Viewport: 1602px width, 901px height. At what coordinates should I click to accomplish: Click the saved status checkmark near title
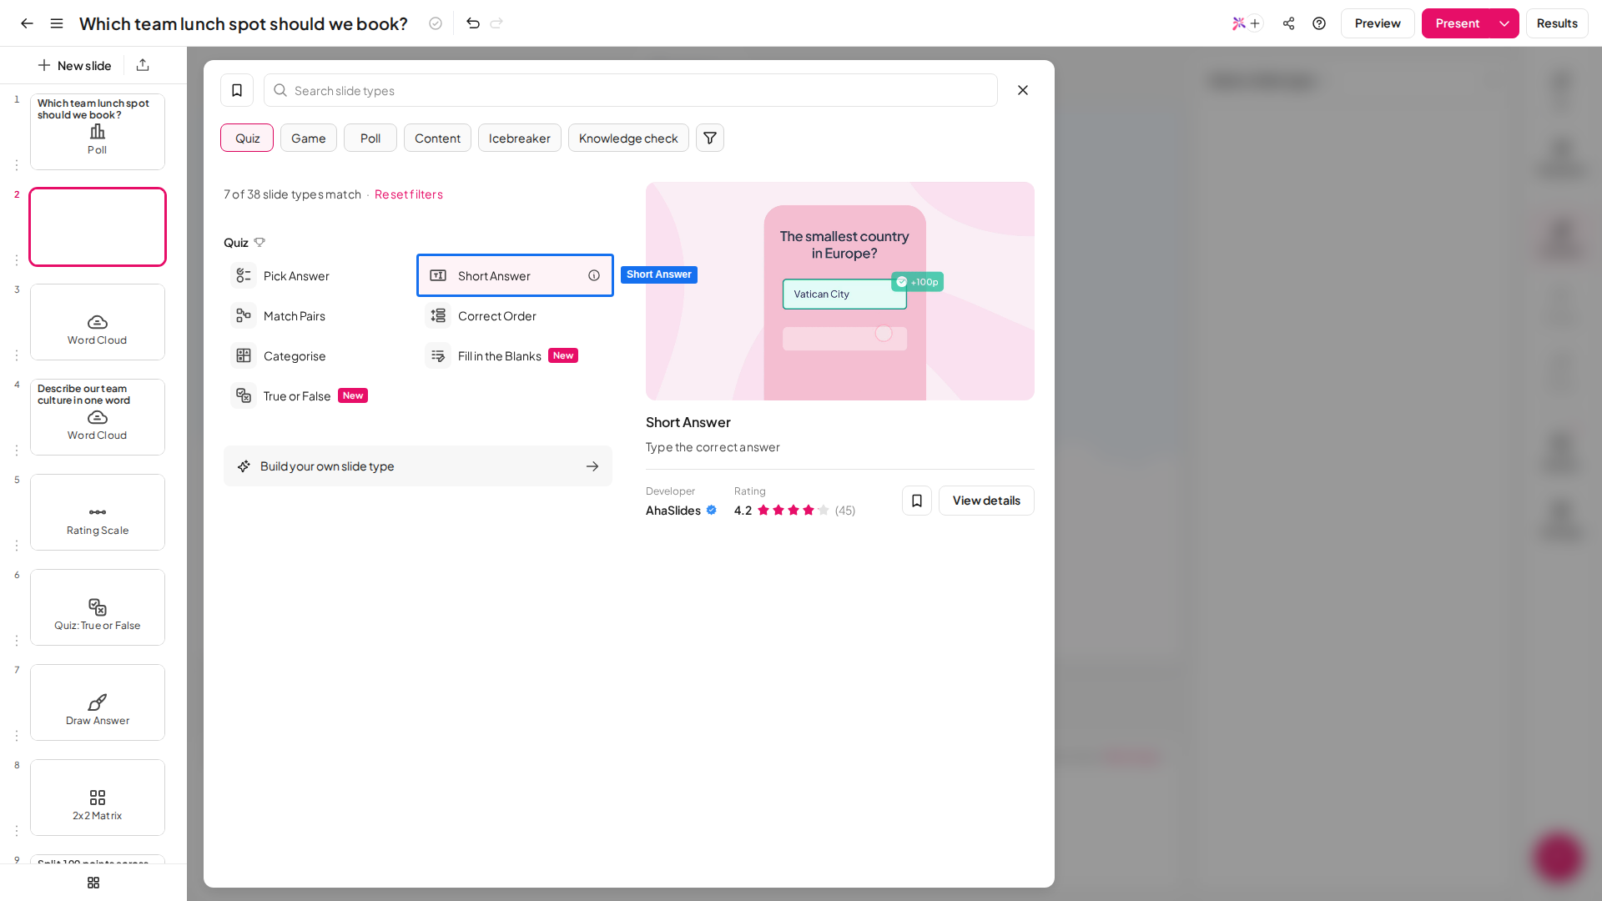(436, 23)
